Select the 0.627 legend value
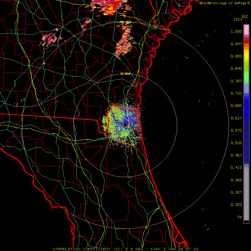Screen dimensions: 251x251 [236, 118]
